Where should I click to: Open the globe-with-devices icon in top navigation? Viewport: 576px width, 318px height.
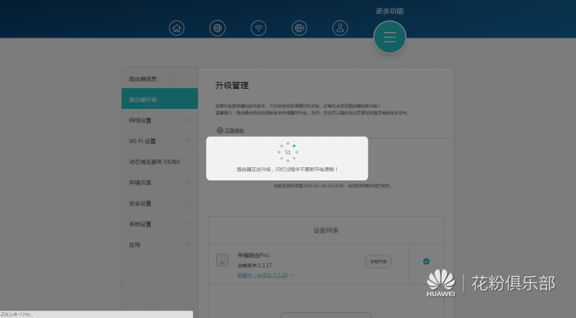(x=299, y=28)
